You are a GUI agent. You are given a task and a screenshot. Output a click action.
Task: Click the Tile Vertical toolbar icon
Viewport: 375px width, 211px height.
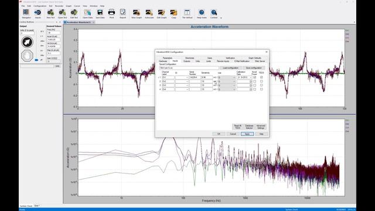[187, 14]
